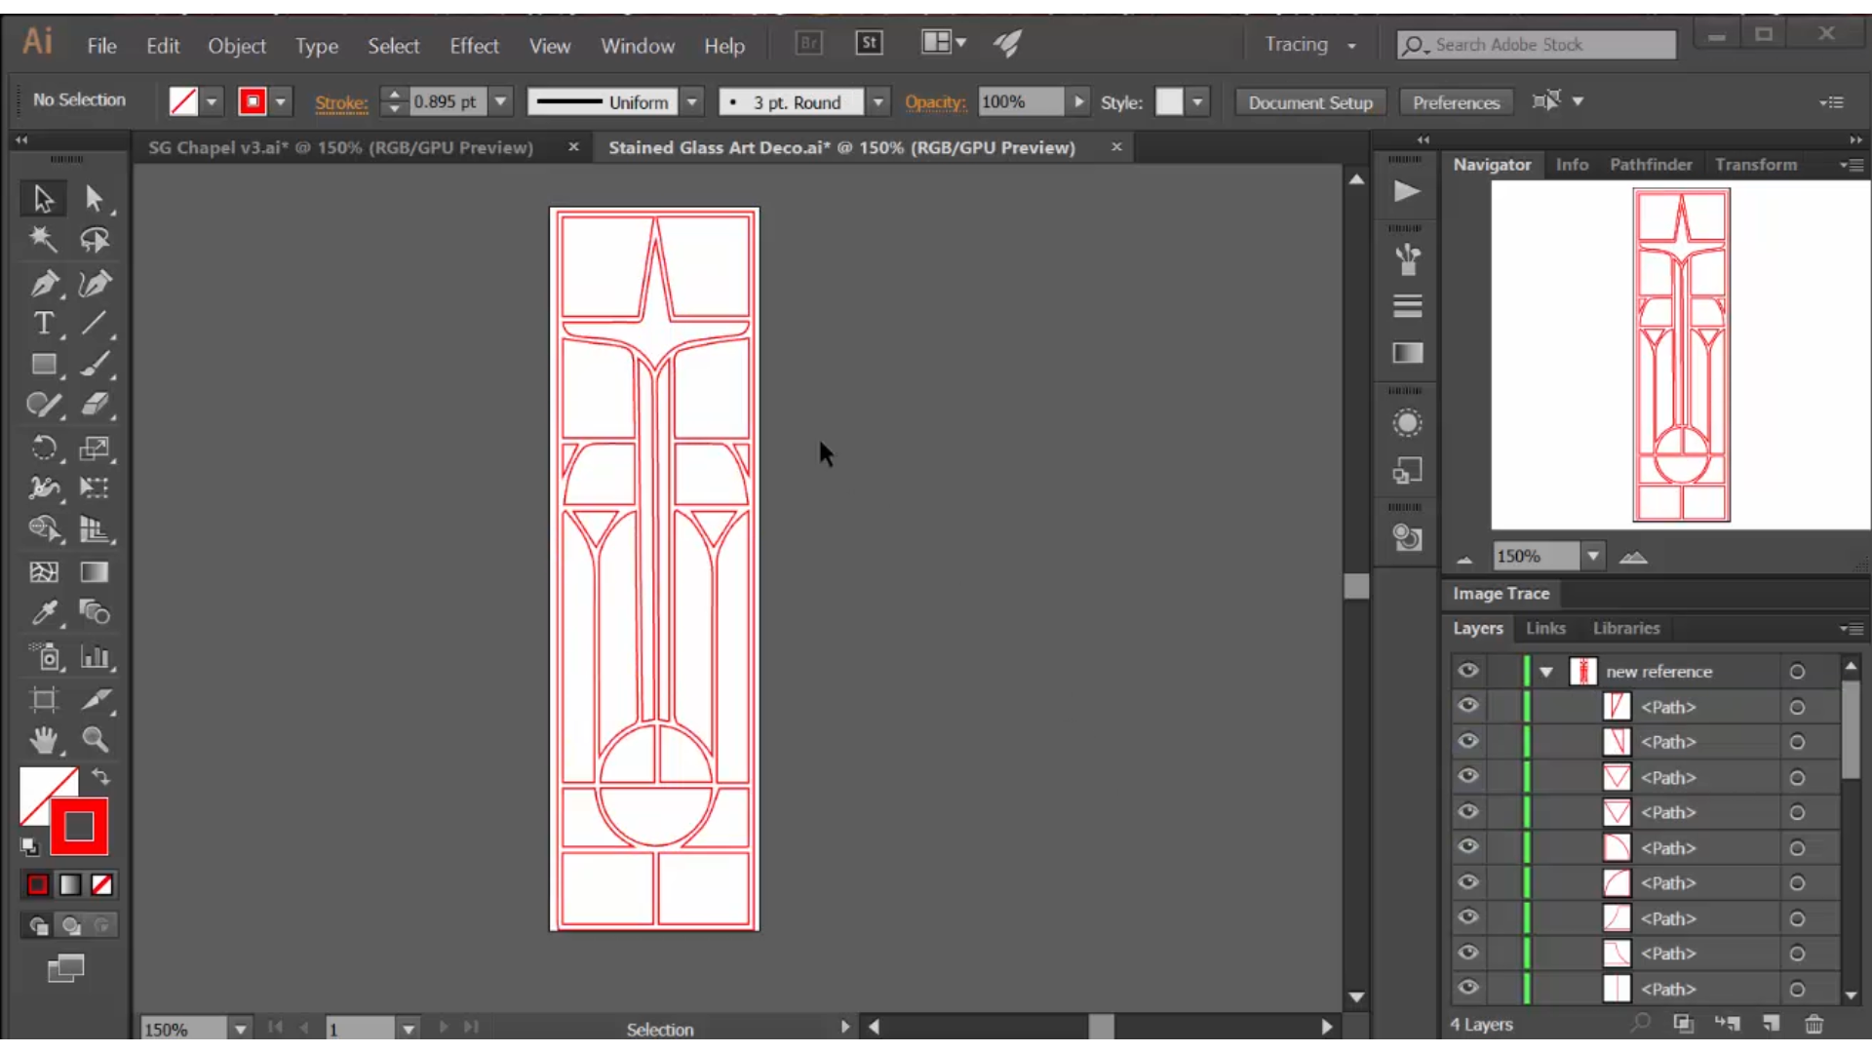This screenshot has width=1872, height=1053.
Task: Toggle visibility of the topmost Path layer
Action: [1469, 706]
